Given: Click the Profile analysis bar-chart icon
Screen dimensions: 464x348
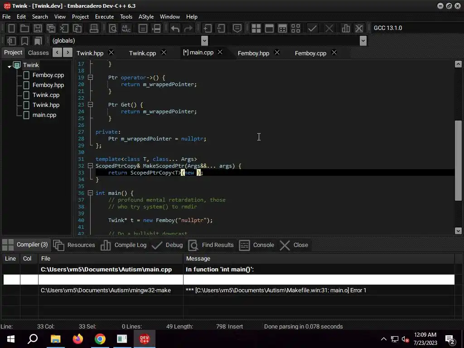Looking at the screenshot, I should 346,29.
